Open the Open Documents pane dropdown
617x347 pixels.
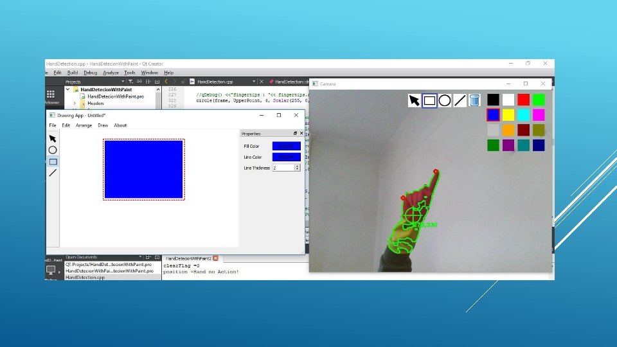(x=141, y=257)
